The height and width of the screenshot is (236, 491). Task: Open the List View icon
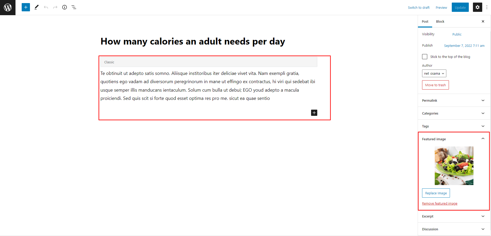click(x=74, y=7)
